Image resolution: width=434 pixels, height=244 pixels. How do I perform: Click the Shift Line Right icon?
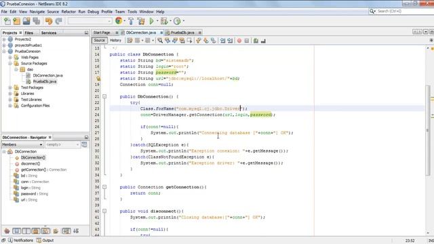(230, 41)
